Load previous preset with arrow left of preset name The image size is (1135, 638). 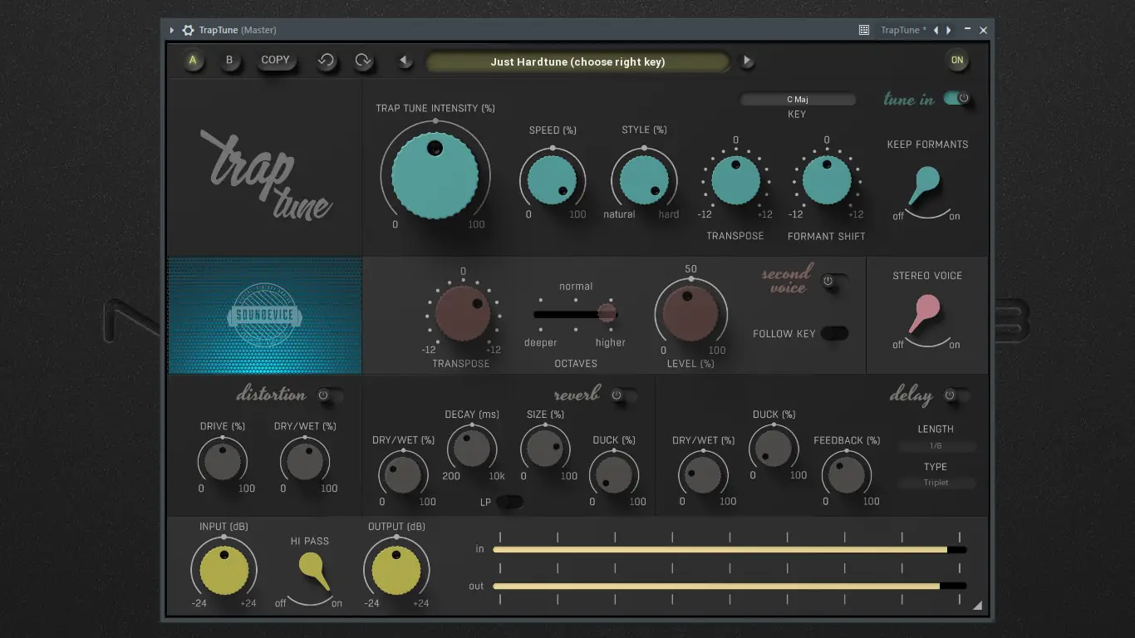pyautogui.click(x=405, y=61)
